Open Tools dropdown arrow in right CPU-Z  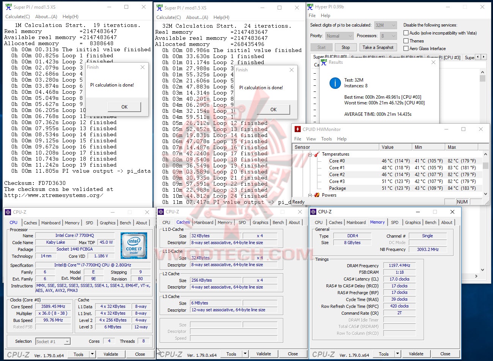tap(397, 354)
